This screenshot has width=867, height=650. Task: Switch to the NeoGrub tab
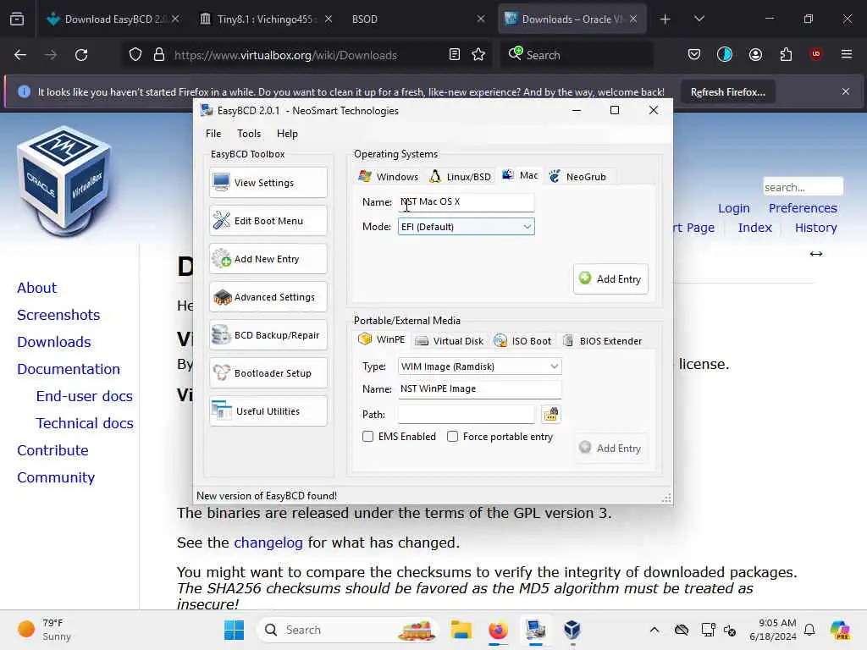pyautogui.click(x=577, y=176)
